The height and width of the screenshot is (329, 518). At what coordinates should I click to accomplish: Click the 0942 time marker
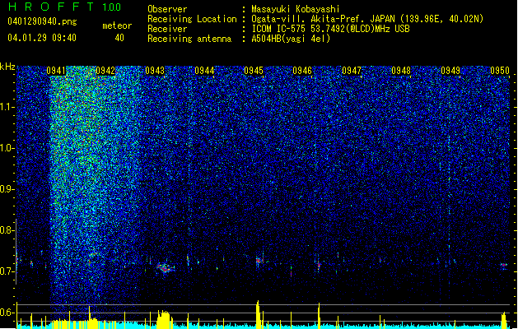(x=105, y=71)
